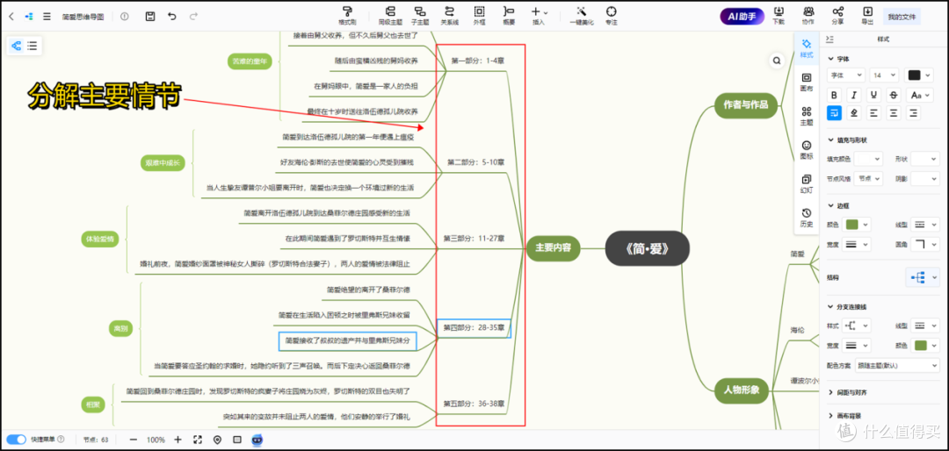
Task: Open the Insert (插入) menu
Action: click(539, 15)
